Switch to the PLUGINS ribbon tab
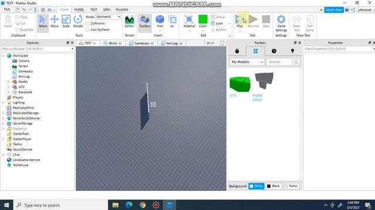Screen dimensions: 375x210 point(122,9)
